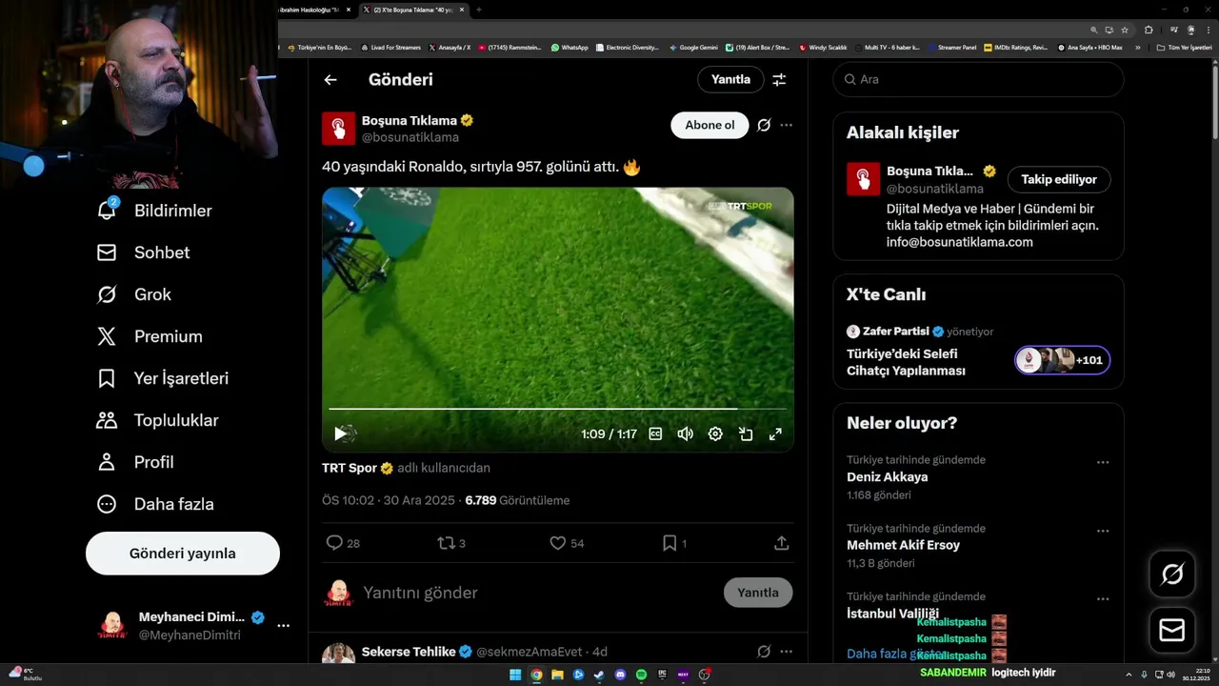Open Tüm Yer İşaretleri bookmarks folder
Viewport: 1219px width, 686px height.
pyautogui.click(x=1185, y=47)
